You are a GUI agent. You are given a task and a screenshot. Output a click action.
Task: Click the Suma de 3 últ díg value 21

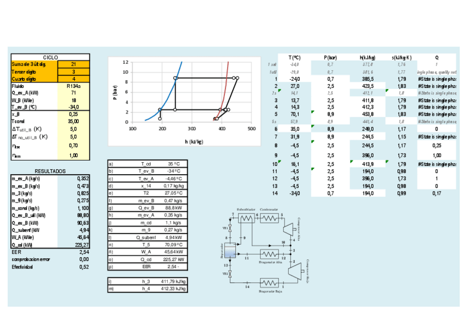coord(74,64)
